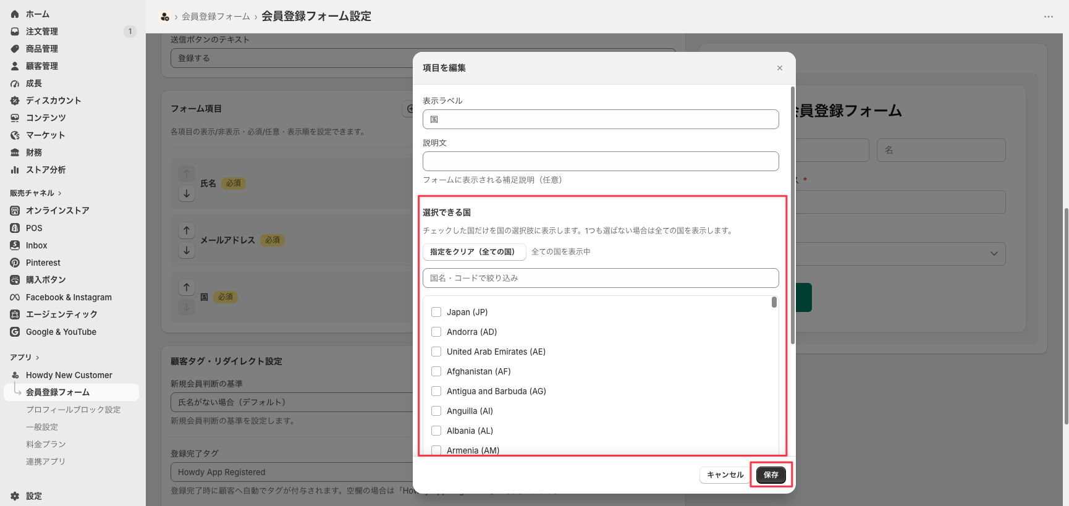Expand the 販売チャネル section chevron
Viewport: 1069px width, 506px height.
tap(60, 193)
